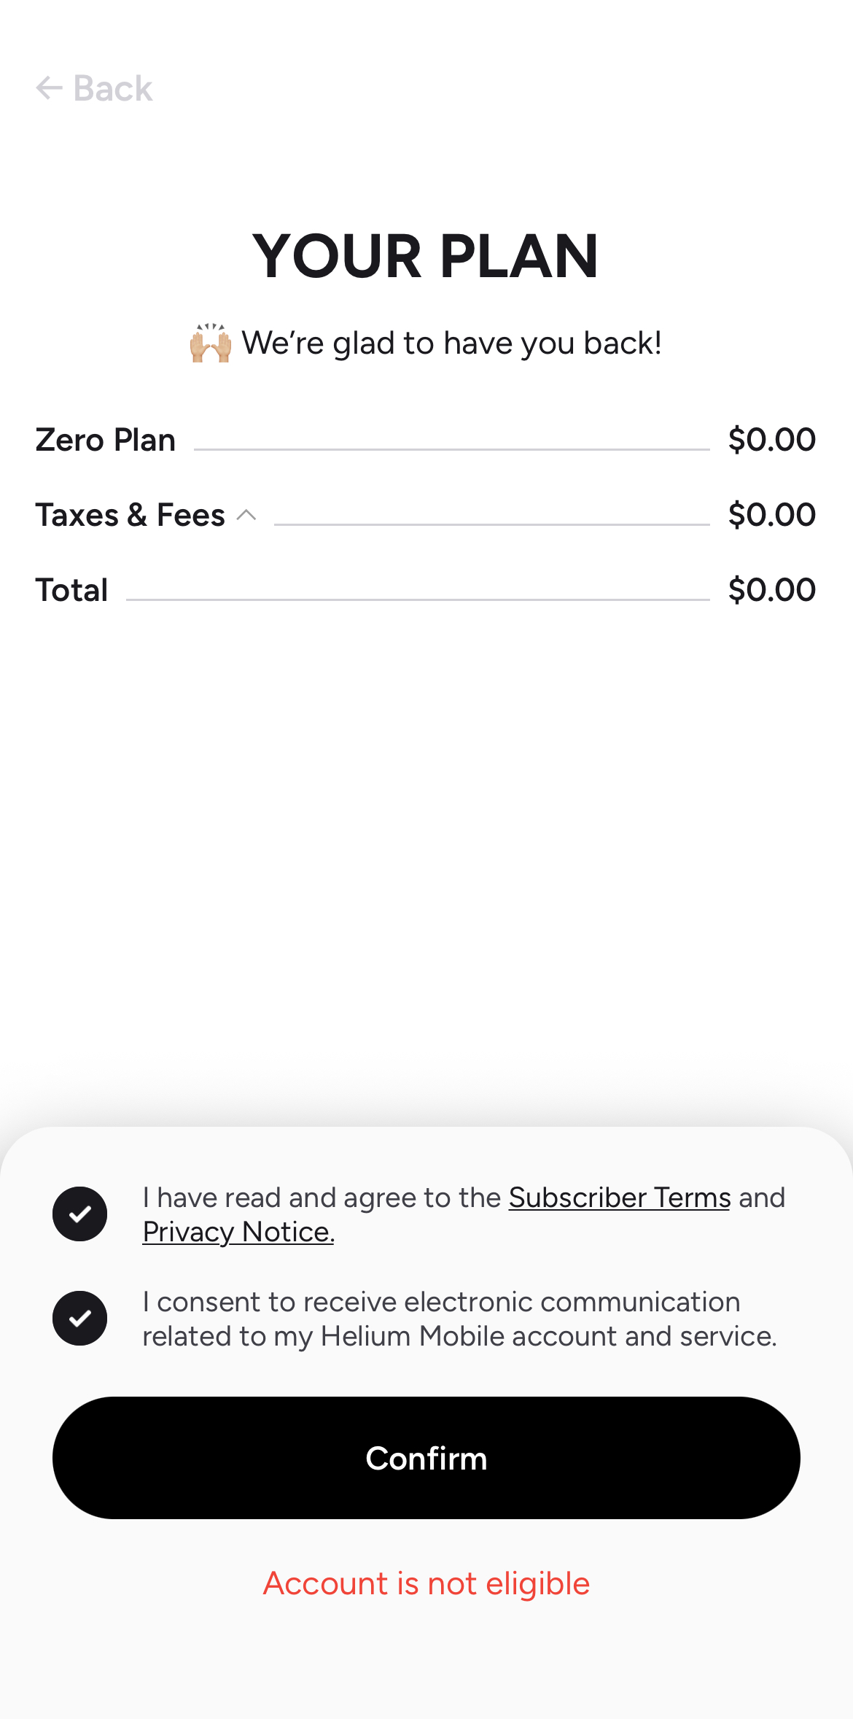The image size is (853, 1719).
Task: Click the YOUR PLAN heading
Action: tap(426, 256)
